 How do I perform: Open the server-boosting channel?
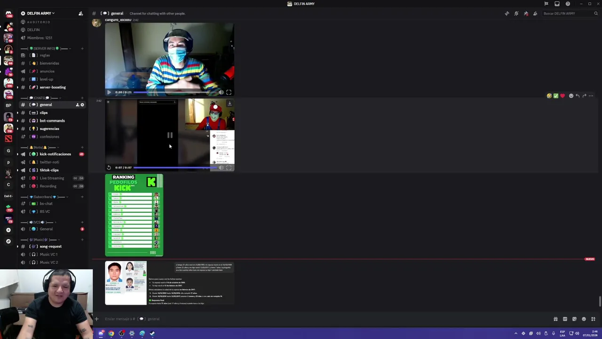point(53,87)
